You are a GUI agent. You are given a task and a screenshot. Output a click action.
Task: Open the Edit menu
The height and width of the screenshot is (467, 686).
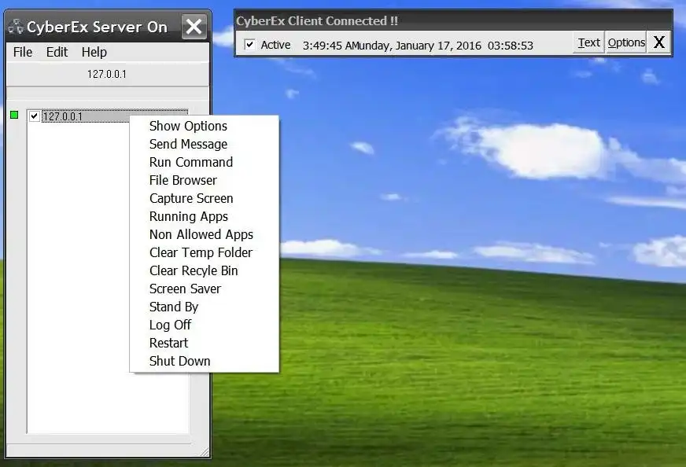point(57,52)
